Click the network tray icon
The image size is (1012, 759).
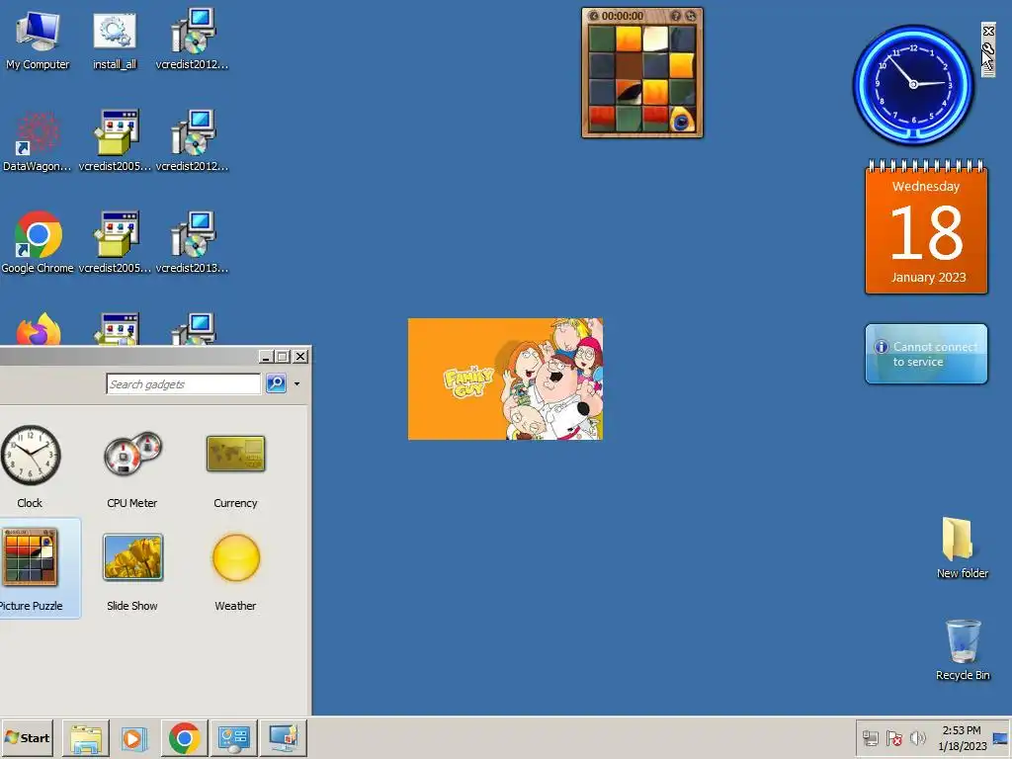(871, 738)
